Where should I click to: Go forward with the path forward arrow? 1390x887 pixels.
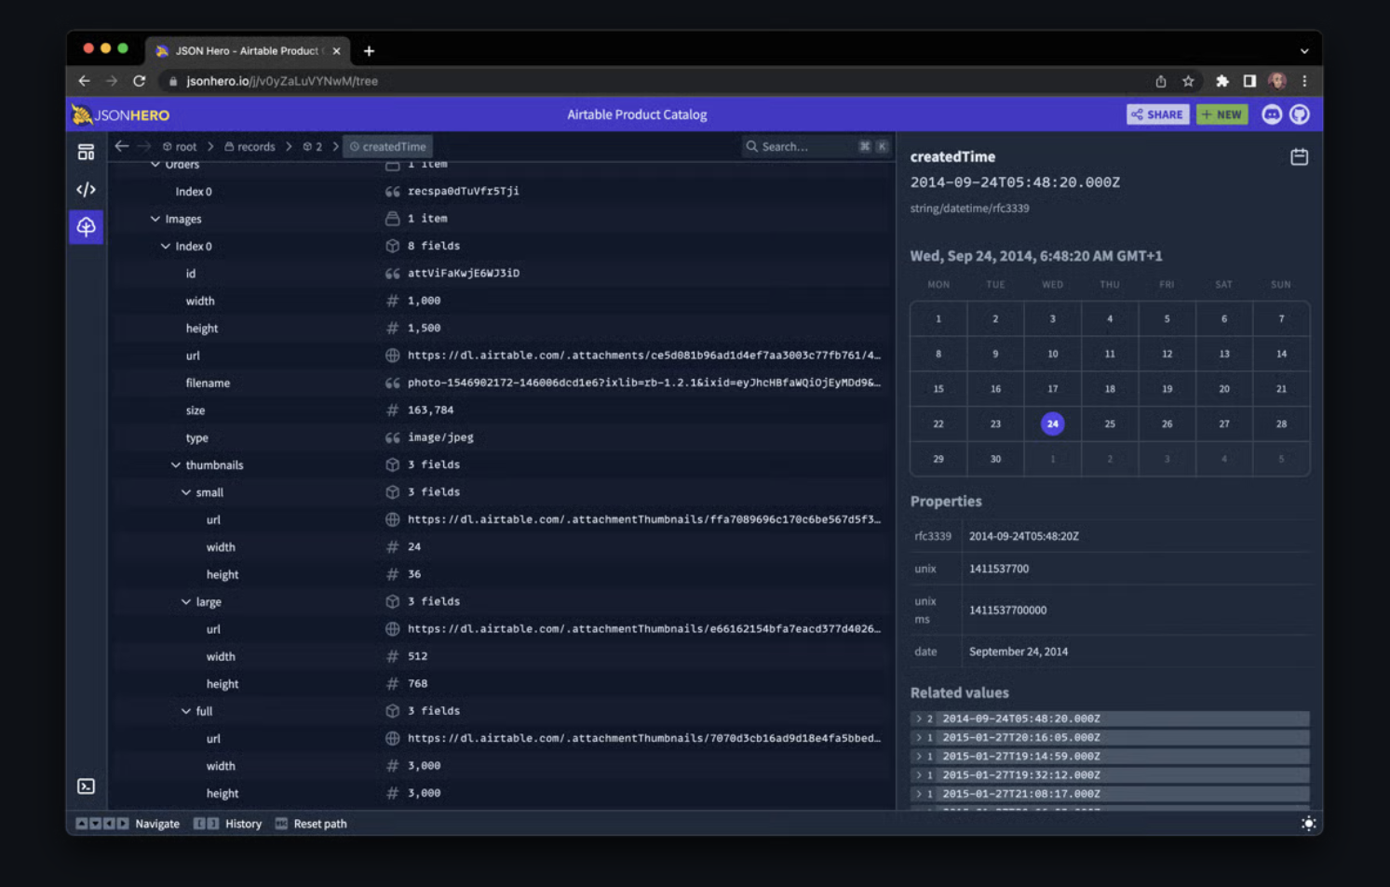144,146
